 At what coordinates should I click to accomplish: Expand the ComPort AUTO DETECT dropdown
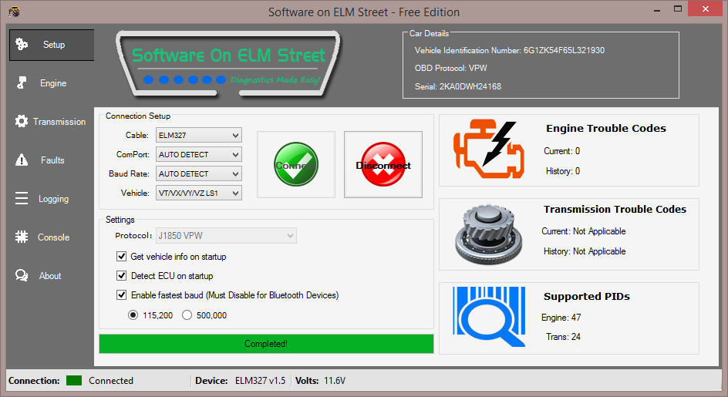tap(199, 154)
